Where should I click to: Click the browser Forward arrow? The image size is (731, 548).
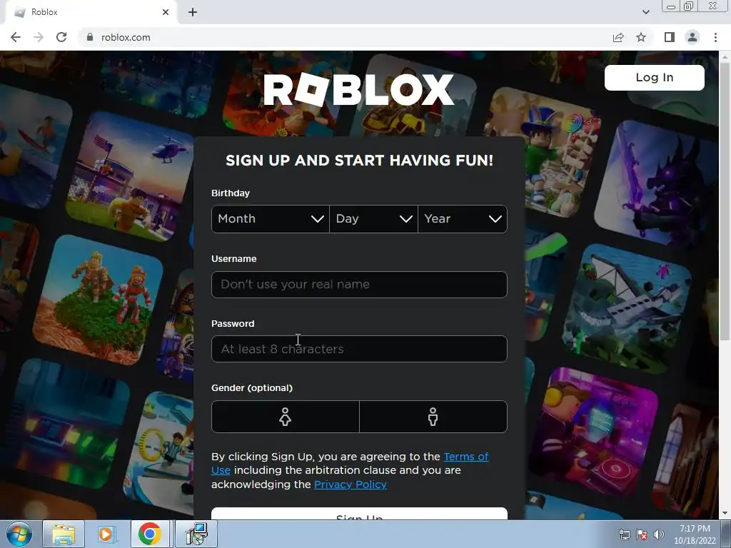click(x=39, y=37)
